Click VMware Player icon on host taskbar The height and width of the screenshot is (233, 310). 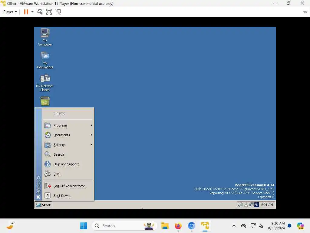click(x=205, y=226)
